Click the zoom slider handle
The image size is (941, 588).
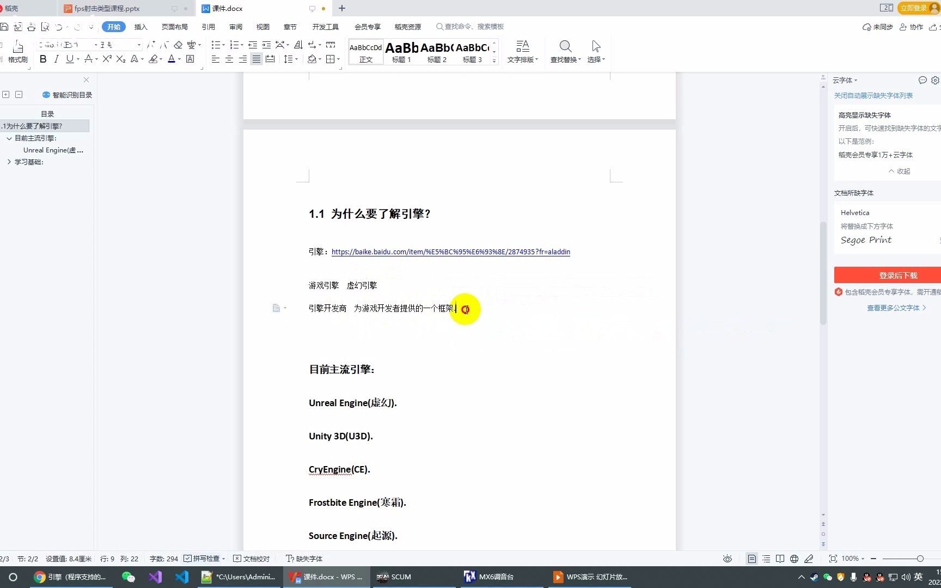pos(920,559)
